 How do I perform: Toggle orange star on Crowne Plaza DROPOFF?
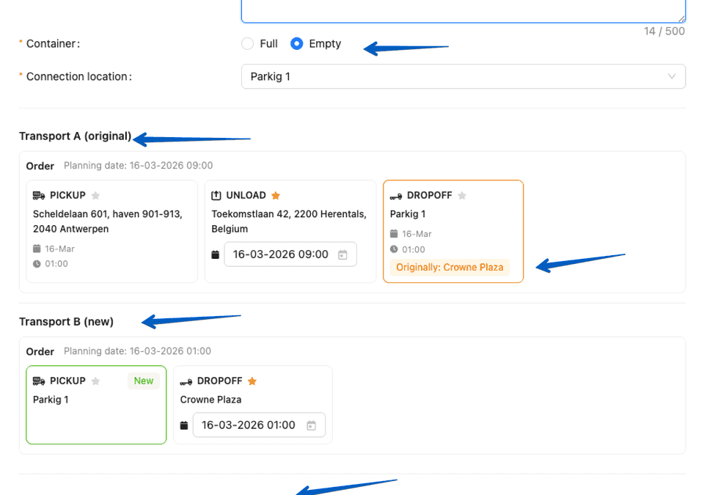coord(252,381)
